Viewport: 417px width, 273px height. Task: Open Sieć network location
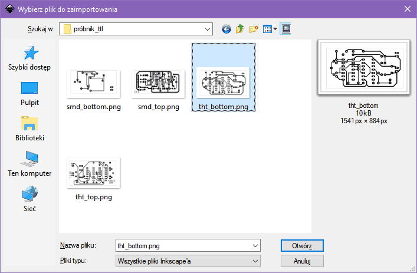click(x=29, y=199)
